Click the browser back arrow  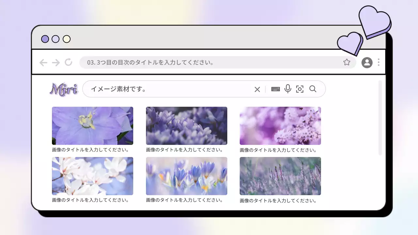point(43,63)
